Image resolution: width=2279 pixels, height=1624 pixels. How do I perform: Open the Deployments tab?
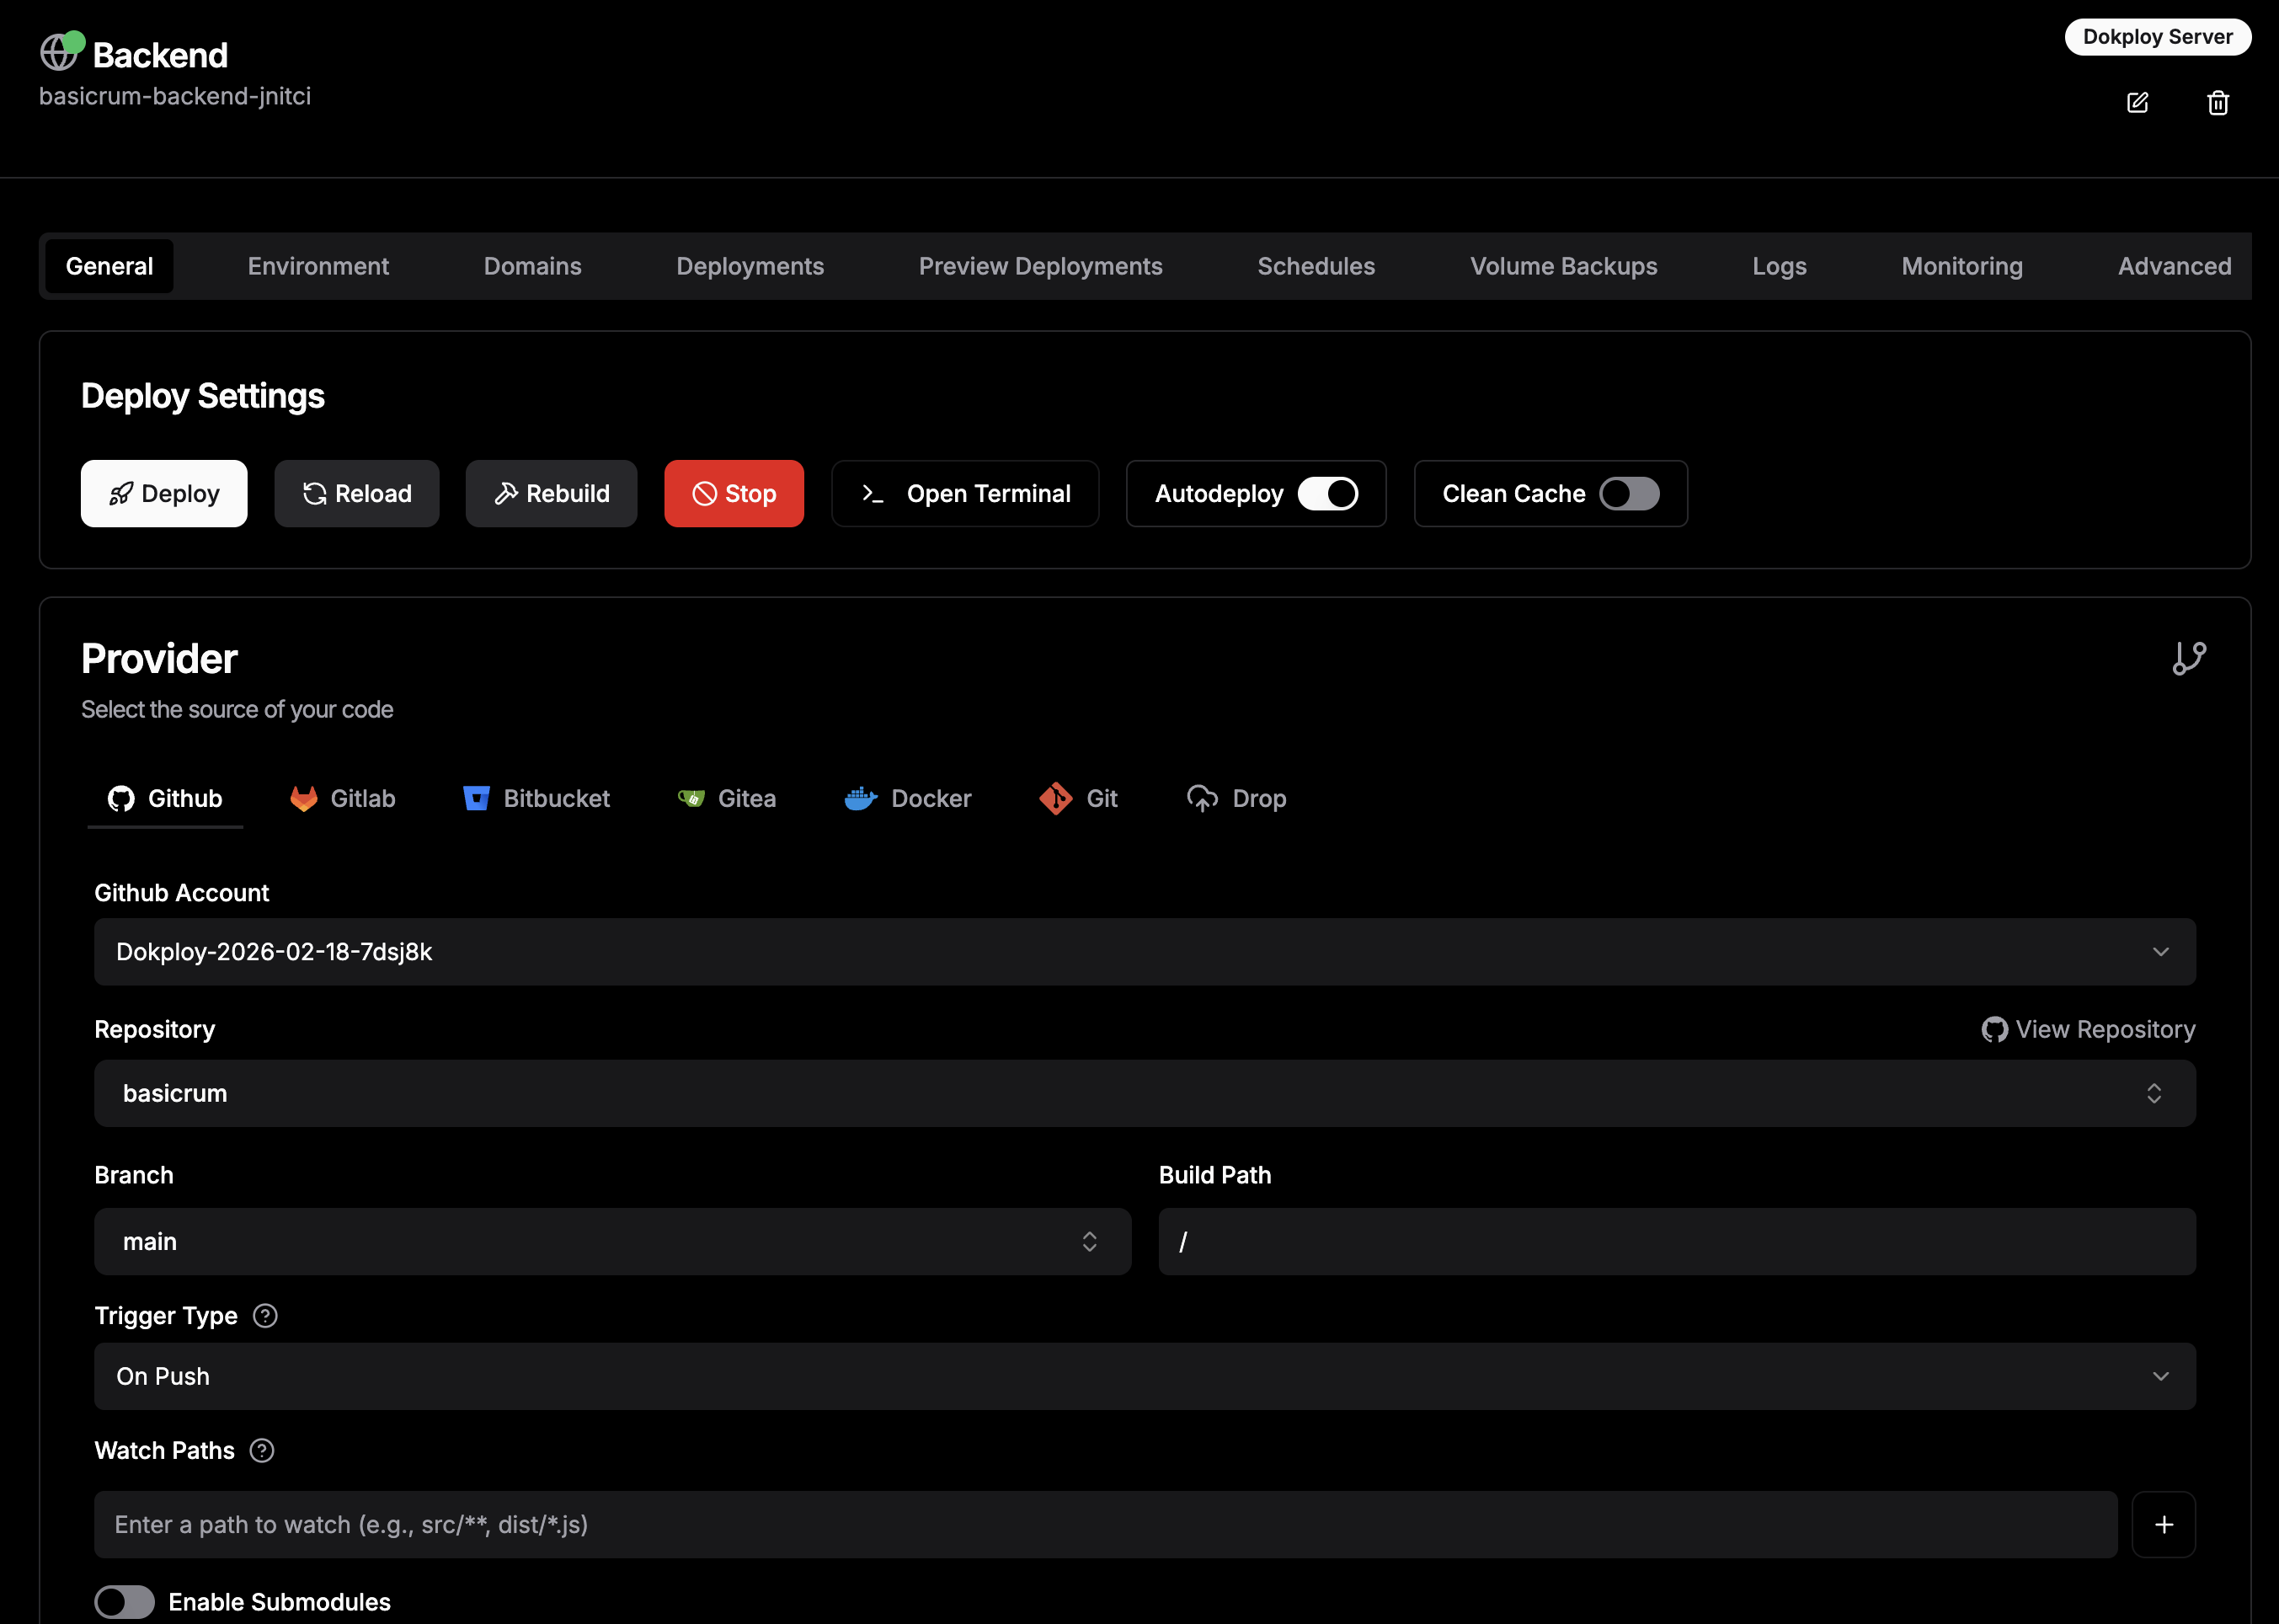tap(750, 266)
